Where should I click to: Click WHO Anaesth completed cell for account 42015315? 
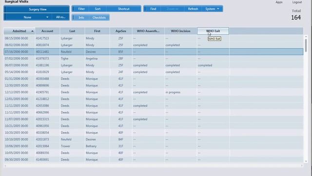(148, 119)
